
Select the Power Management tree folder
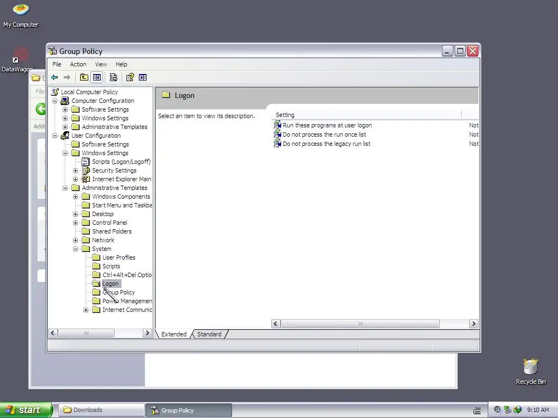(x=122, y=301)
